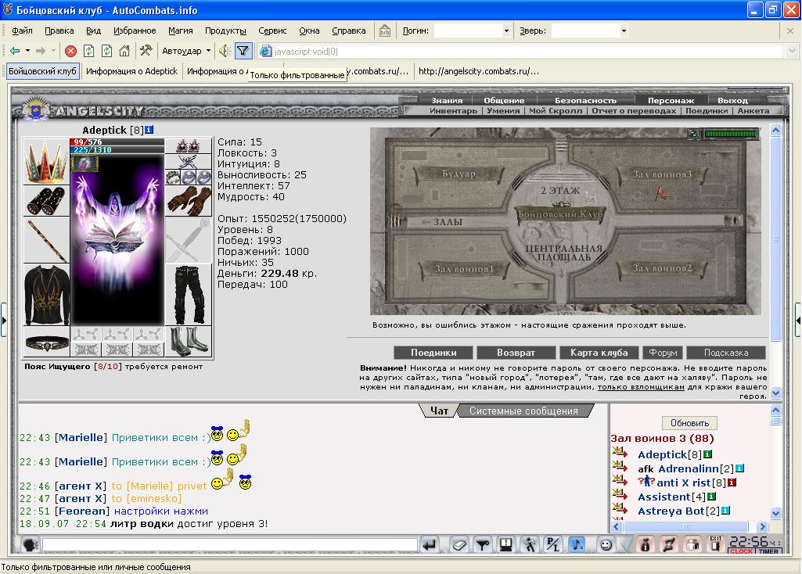Toggle the filtered messages funnel button in toolbar
The width and height of the screenshot is (802, 574).
point(243,51)
